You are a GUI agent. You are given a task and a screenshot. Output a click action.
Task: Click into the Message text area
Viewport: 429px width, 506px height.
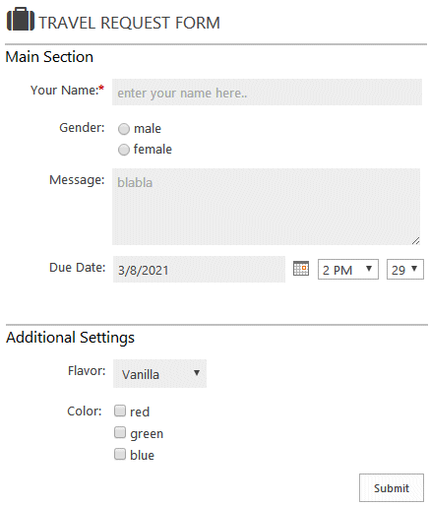point(266,207)
